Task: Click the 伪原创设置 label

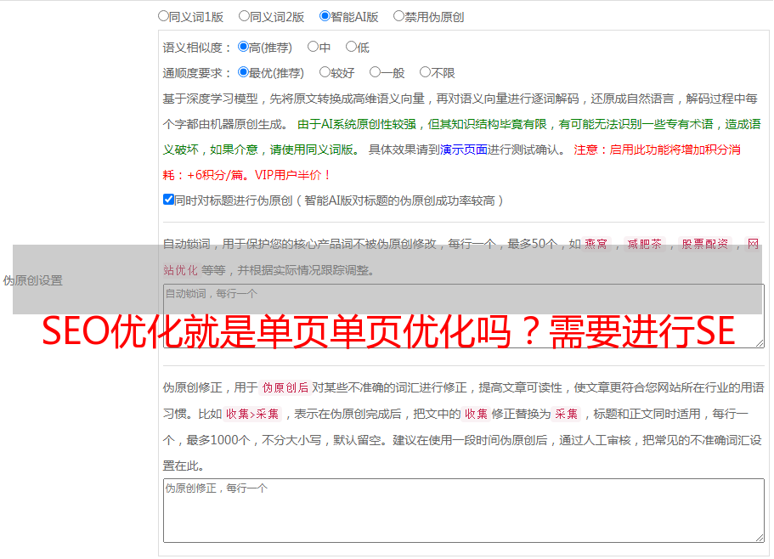Action: pos(33,280)
